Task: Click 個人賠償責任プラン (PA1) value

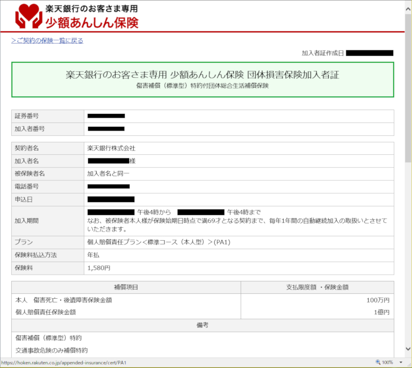Action: [158, 242]
